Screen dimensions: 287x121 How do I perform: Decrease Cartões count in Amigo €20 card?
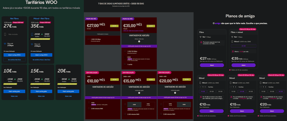(x=261, y=87)
